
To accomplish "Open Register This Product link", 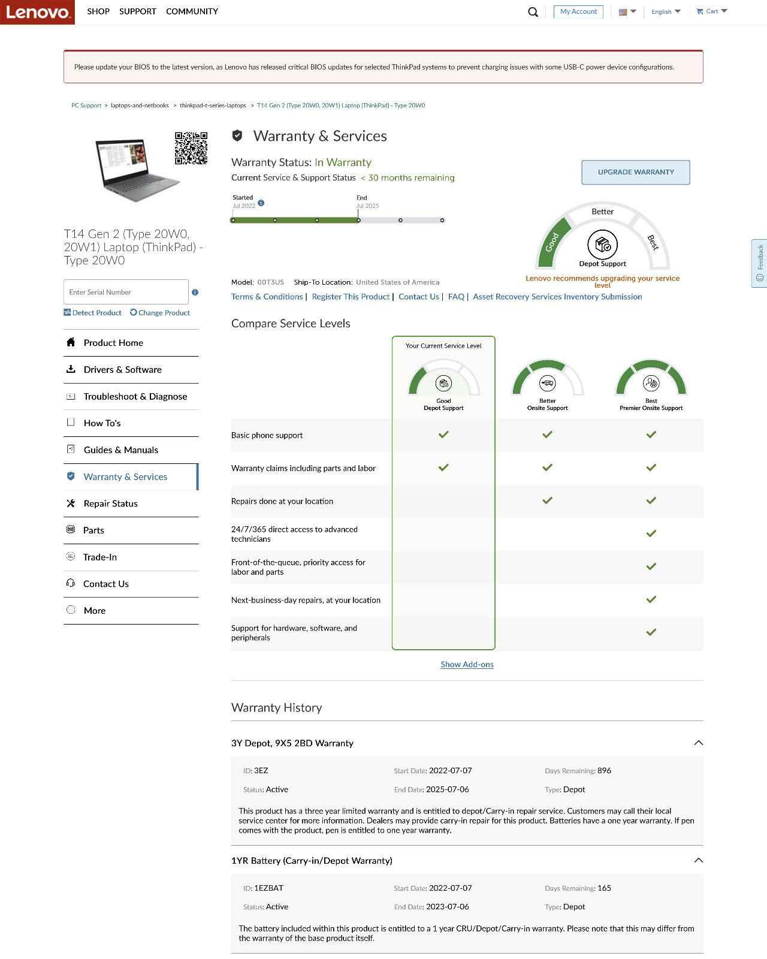I will [351, 297].
